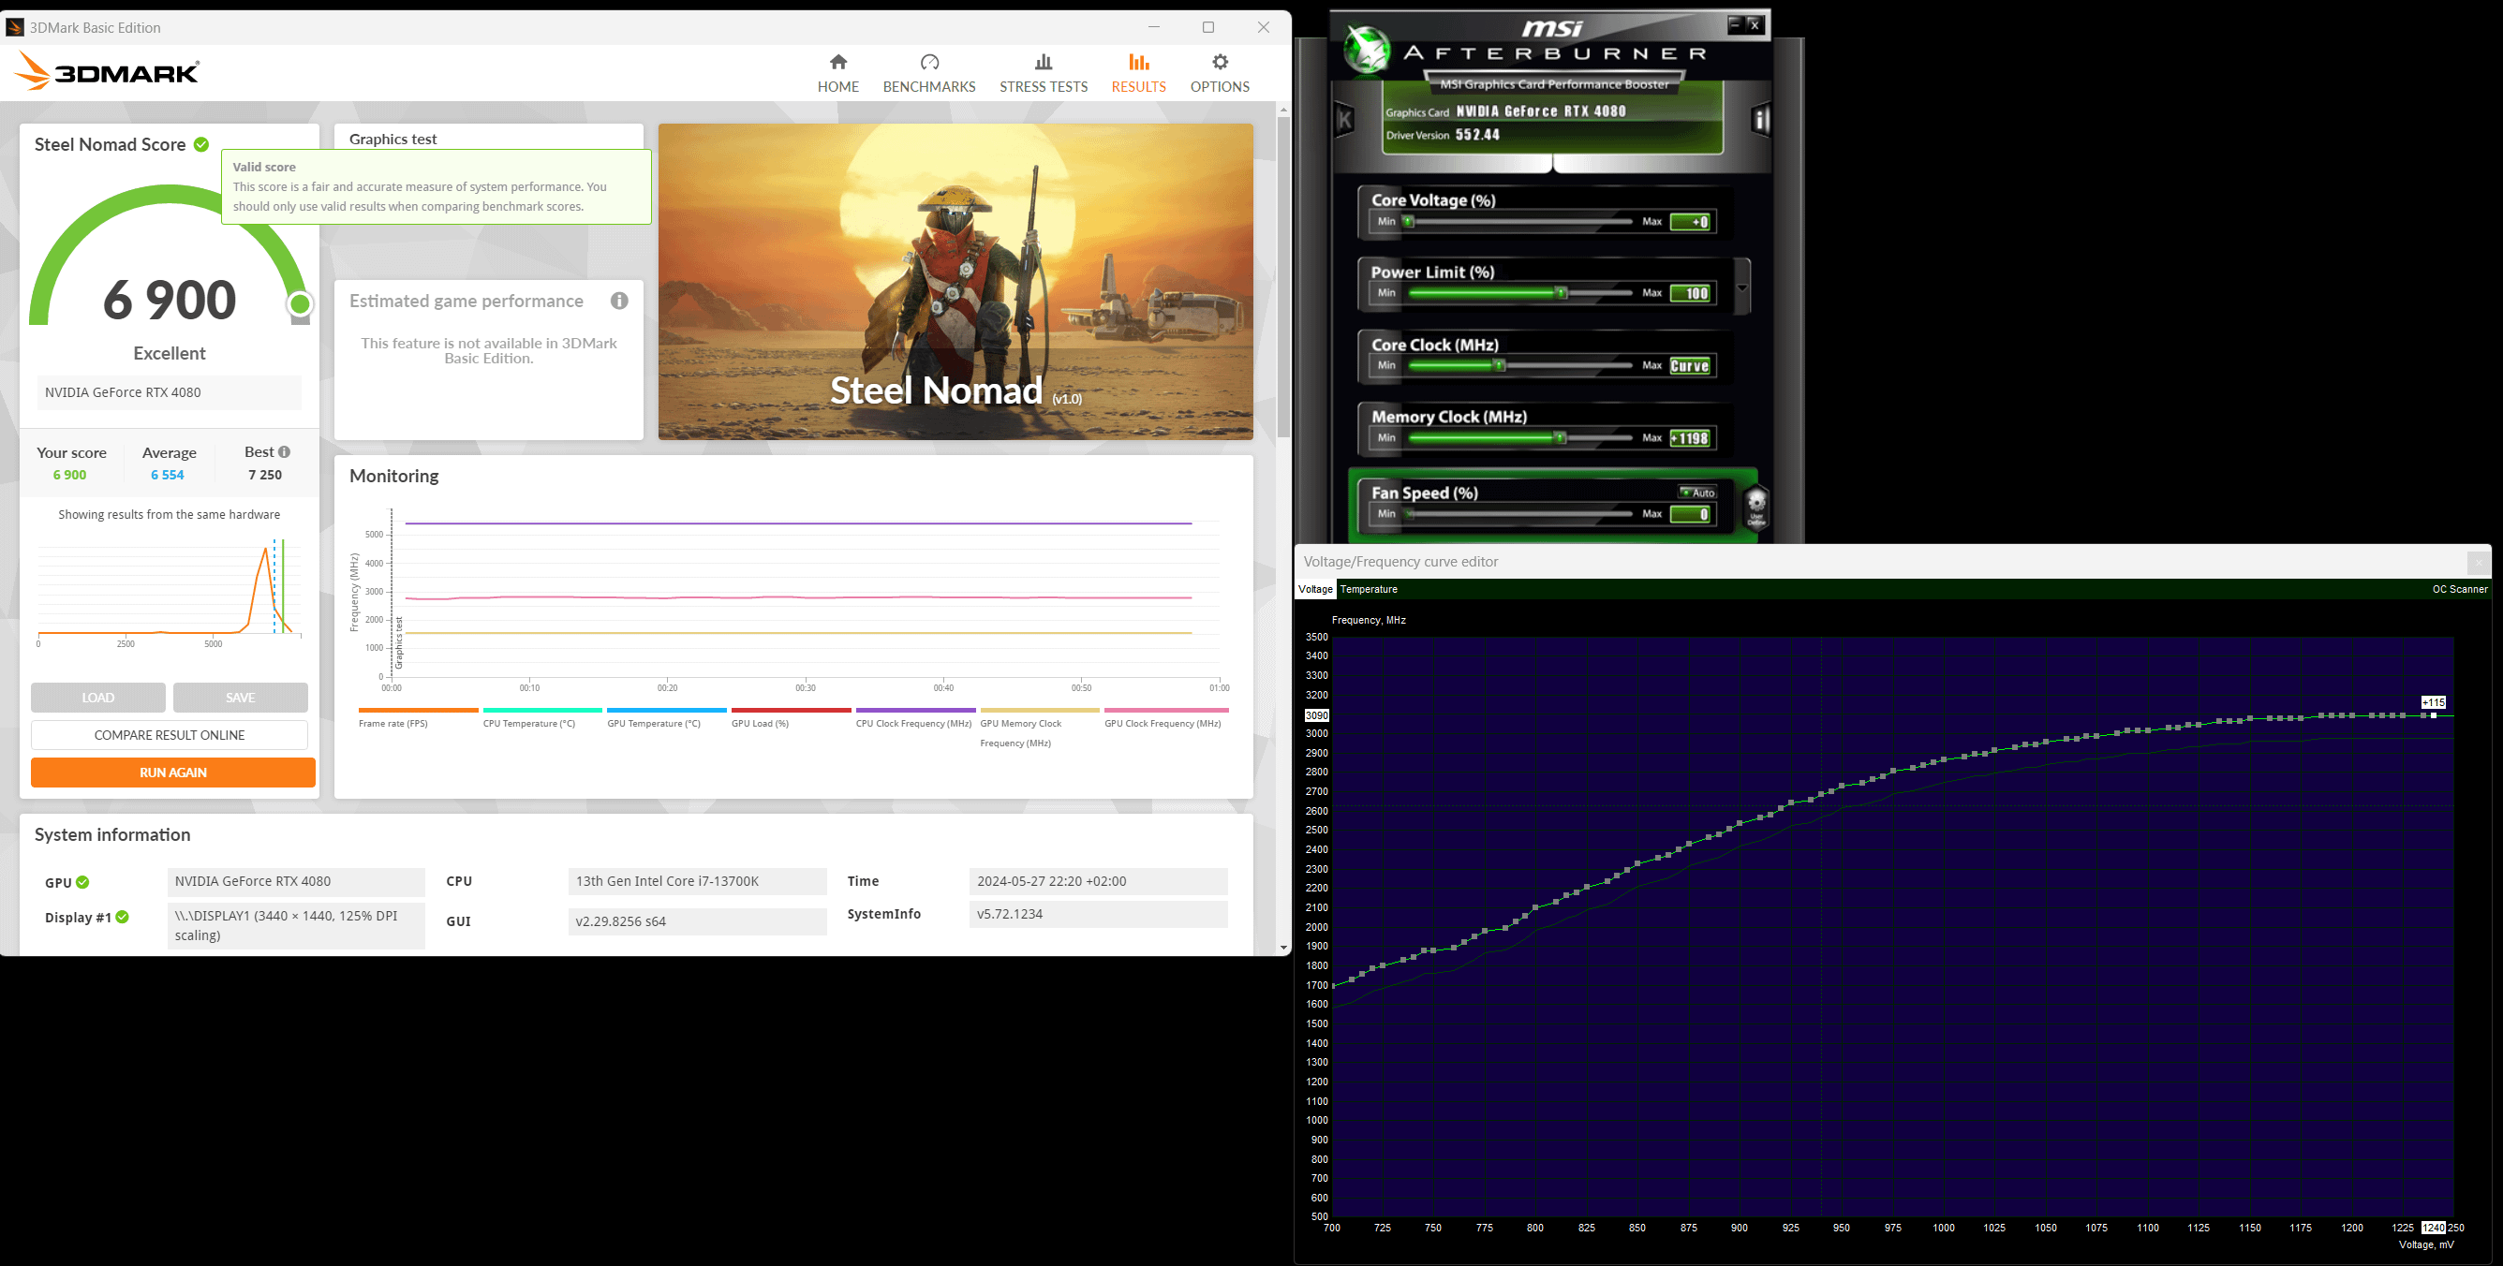Go to 3DMark Home
This screenshot has width=2503, height=1266.
coord(837,74)
